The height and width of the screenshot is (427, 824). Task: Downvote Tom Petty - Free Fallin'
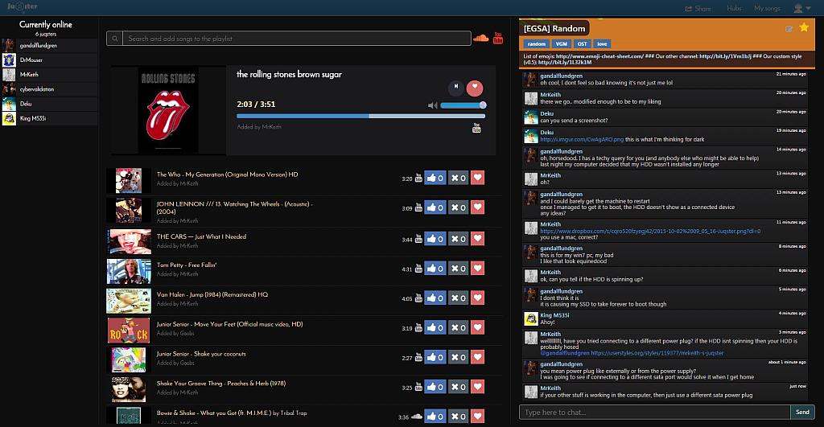pyautogui.click(x=458, y=269)
